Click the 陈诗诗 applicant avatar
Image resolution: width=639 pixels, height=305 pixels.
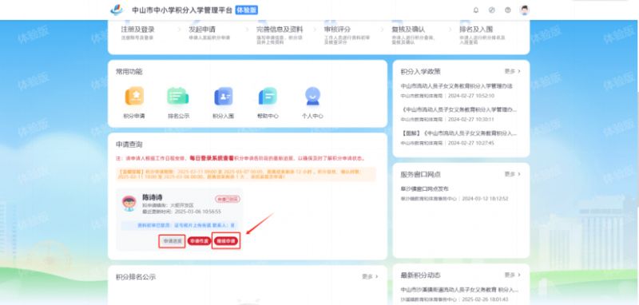point(129,203)
